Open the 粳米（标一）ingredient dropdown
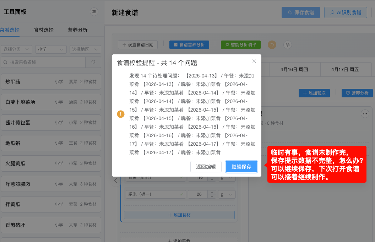Image resolution: width=375 pixels, height=242 pixels. click(156, 194)
